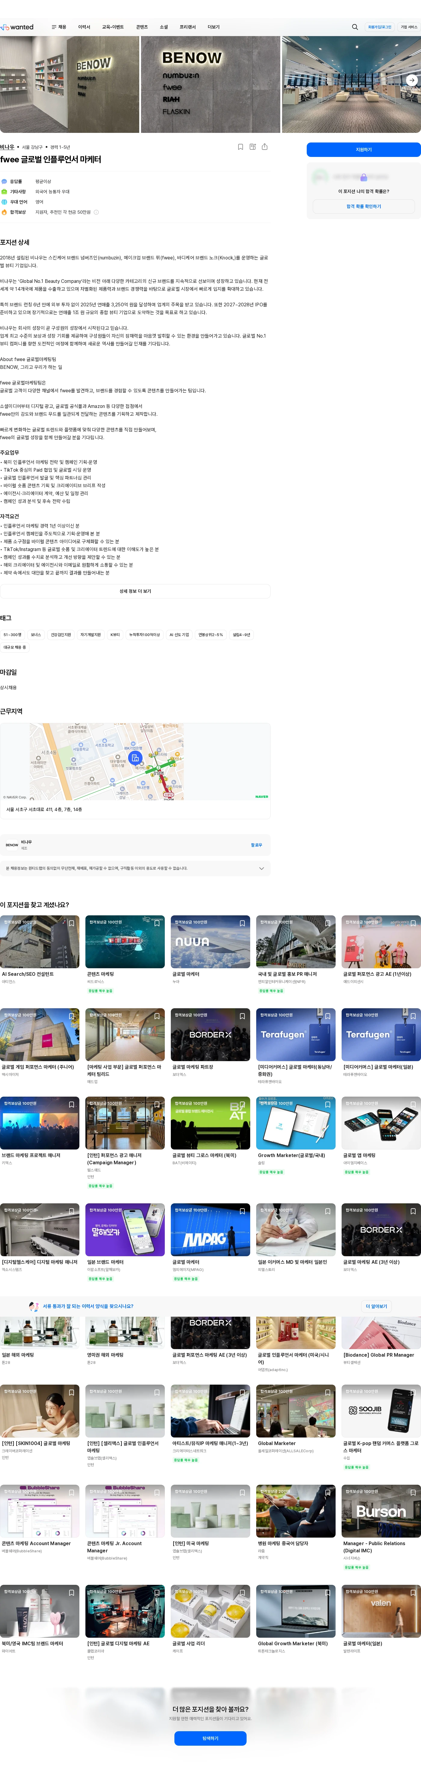Click the BENOW company logo near 팔로우
Image resolution: width=421 pixels, height=1770 pixels.
pyautogui.click(x=12, y=844)
